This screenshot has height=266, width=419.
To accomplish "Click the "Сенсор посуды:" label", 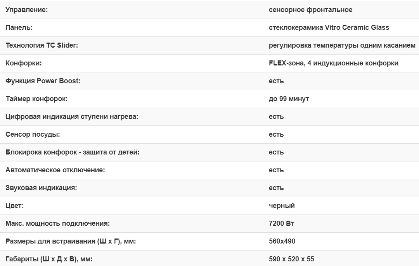I will coord(33,134).
